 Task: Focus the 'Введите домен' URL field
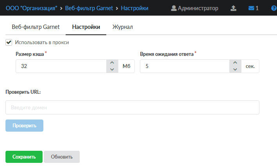pos(132,107)
